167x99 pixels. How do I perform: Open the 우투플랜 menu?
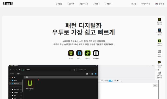point(59,4)
